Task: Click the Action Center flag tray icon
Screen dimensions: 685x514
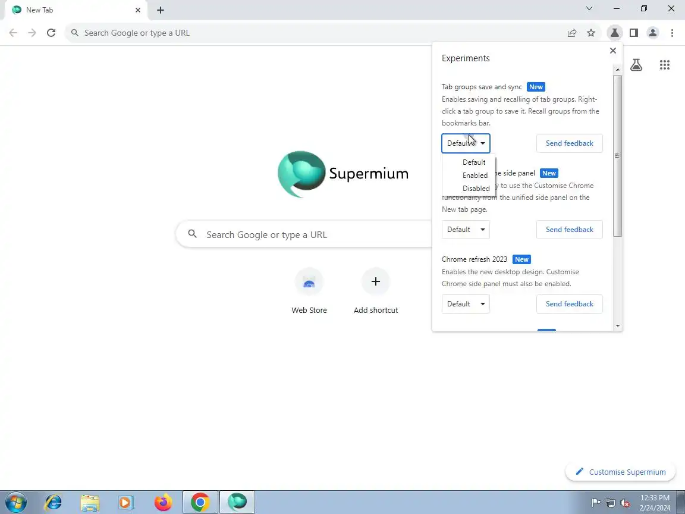Action: click(596, 503)
